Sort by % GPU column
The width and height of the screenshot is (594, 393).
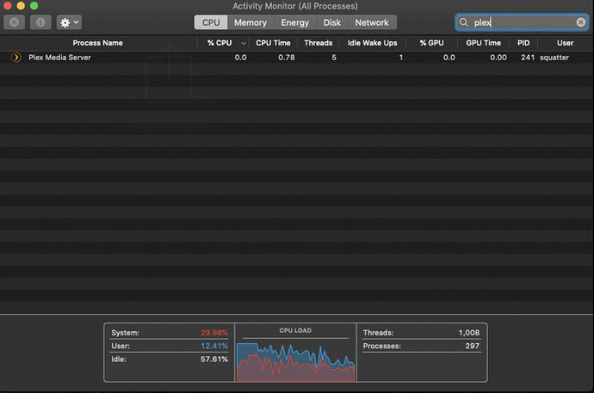(431, 43)
